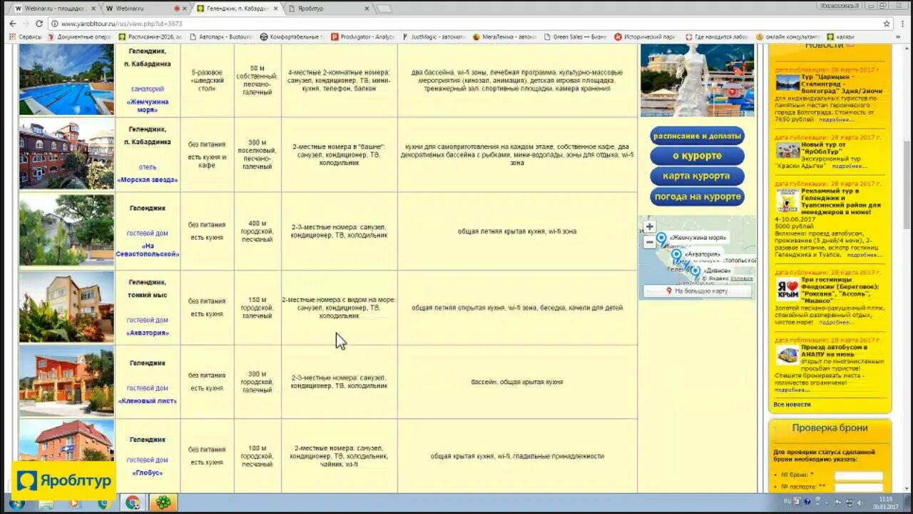Open the МегаЛемма bookmark
Viewport: 913px width, 514px height.
tap(504, 36)
